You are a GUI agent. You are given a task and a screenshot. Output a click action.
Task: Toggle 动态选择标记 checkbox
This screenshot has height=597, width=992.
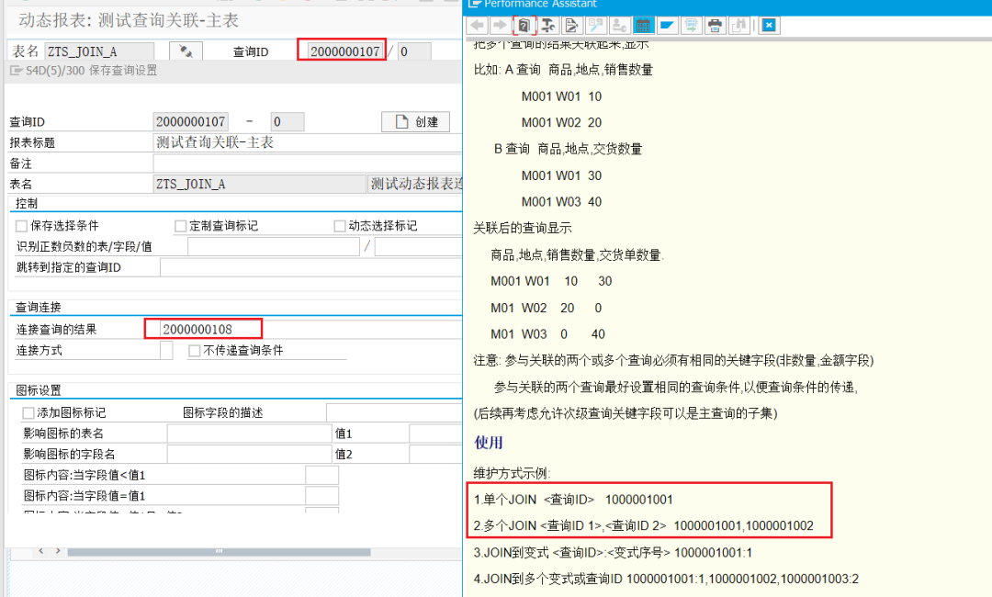point(340,226)
